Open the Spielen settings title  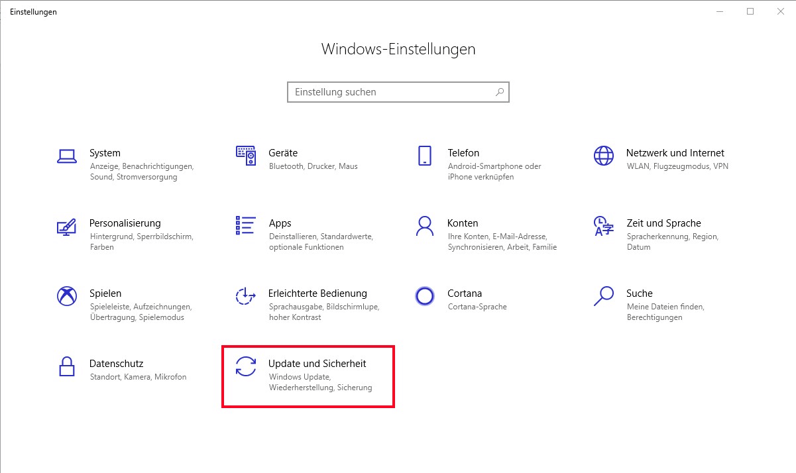[105, 293]
